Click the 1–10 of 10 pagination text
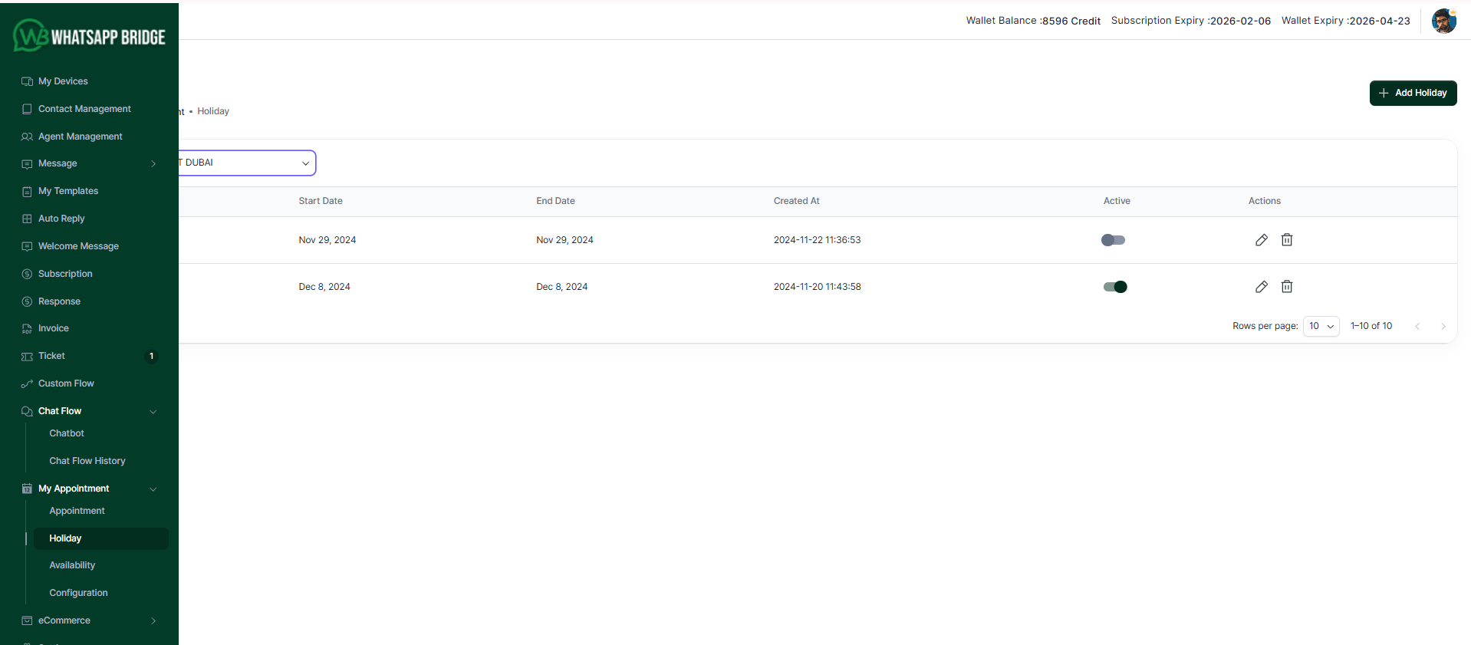The width and height of the screenshot is (1471, 645). (x=1371, y=326)
